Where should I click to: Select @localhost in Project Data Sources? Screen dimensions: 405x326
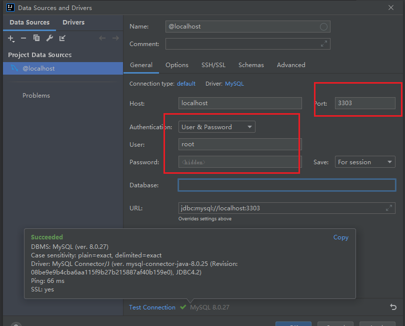(x=63, y=68)
